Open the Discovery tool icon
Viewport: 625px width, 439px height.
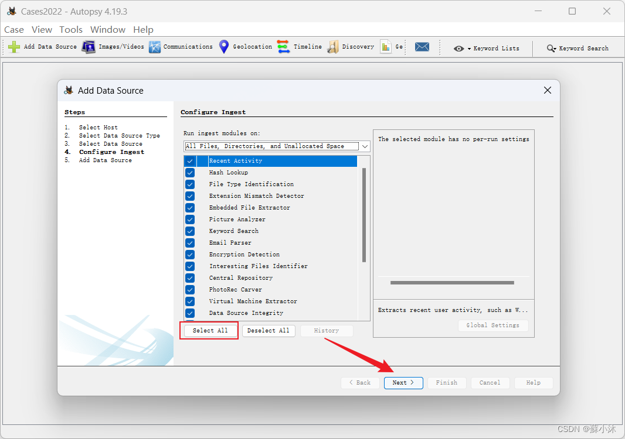coord(333,47)
